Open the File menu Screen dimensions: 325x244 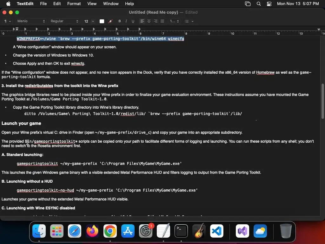click(x=43, y=3)
